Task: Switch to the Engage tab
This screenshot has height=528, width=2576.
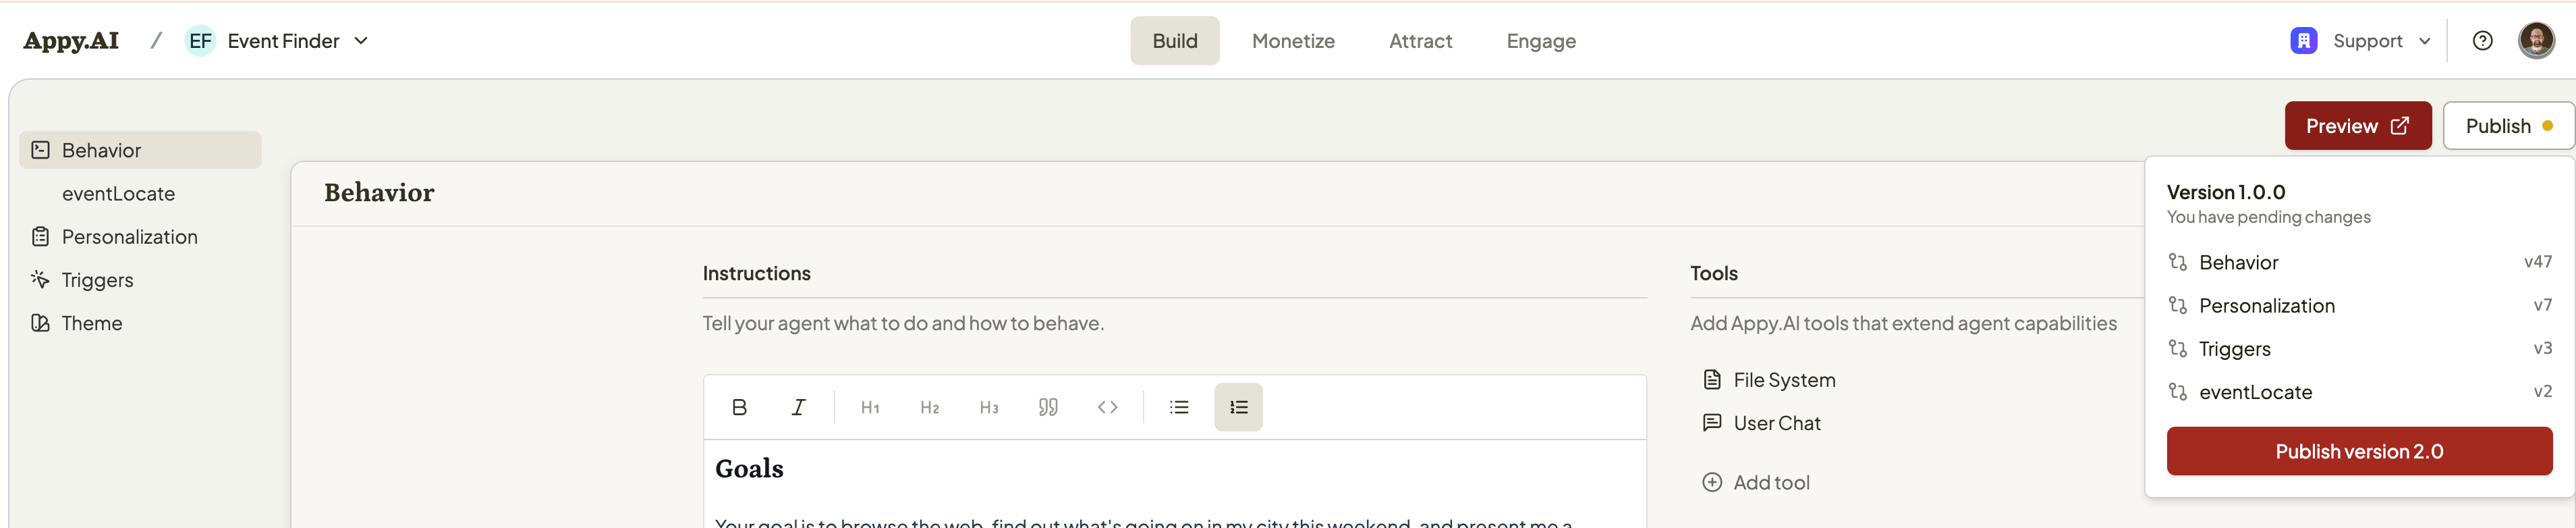Action: pyautogui.click(x=1540, y=41)
